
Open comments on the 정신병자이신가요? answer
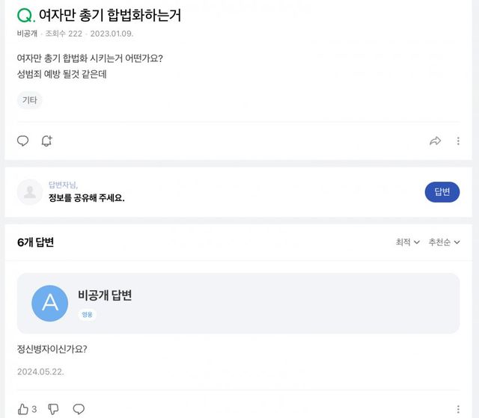tap(79, 409)
